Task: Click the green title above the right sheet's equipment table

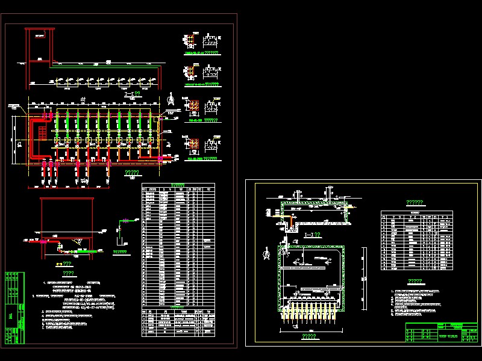Action: pyautogui.click(x=415, y=202)
